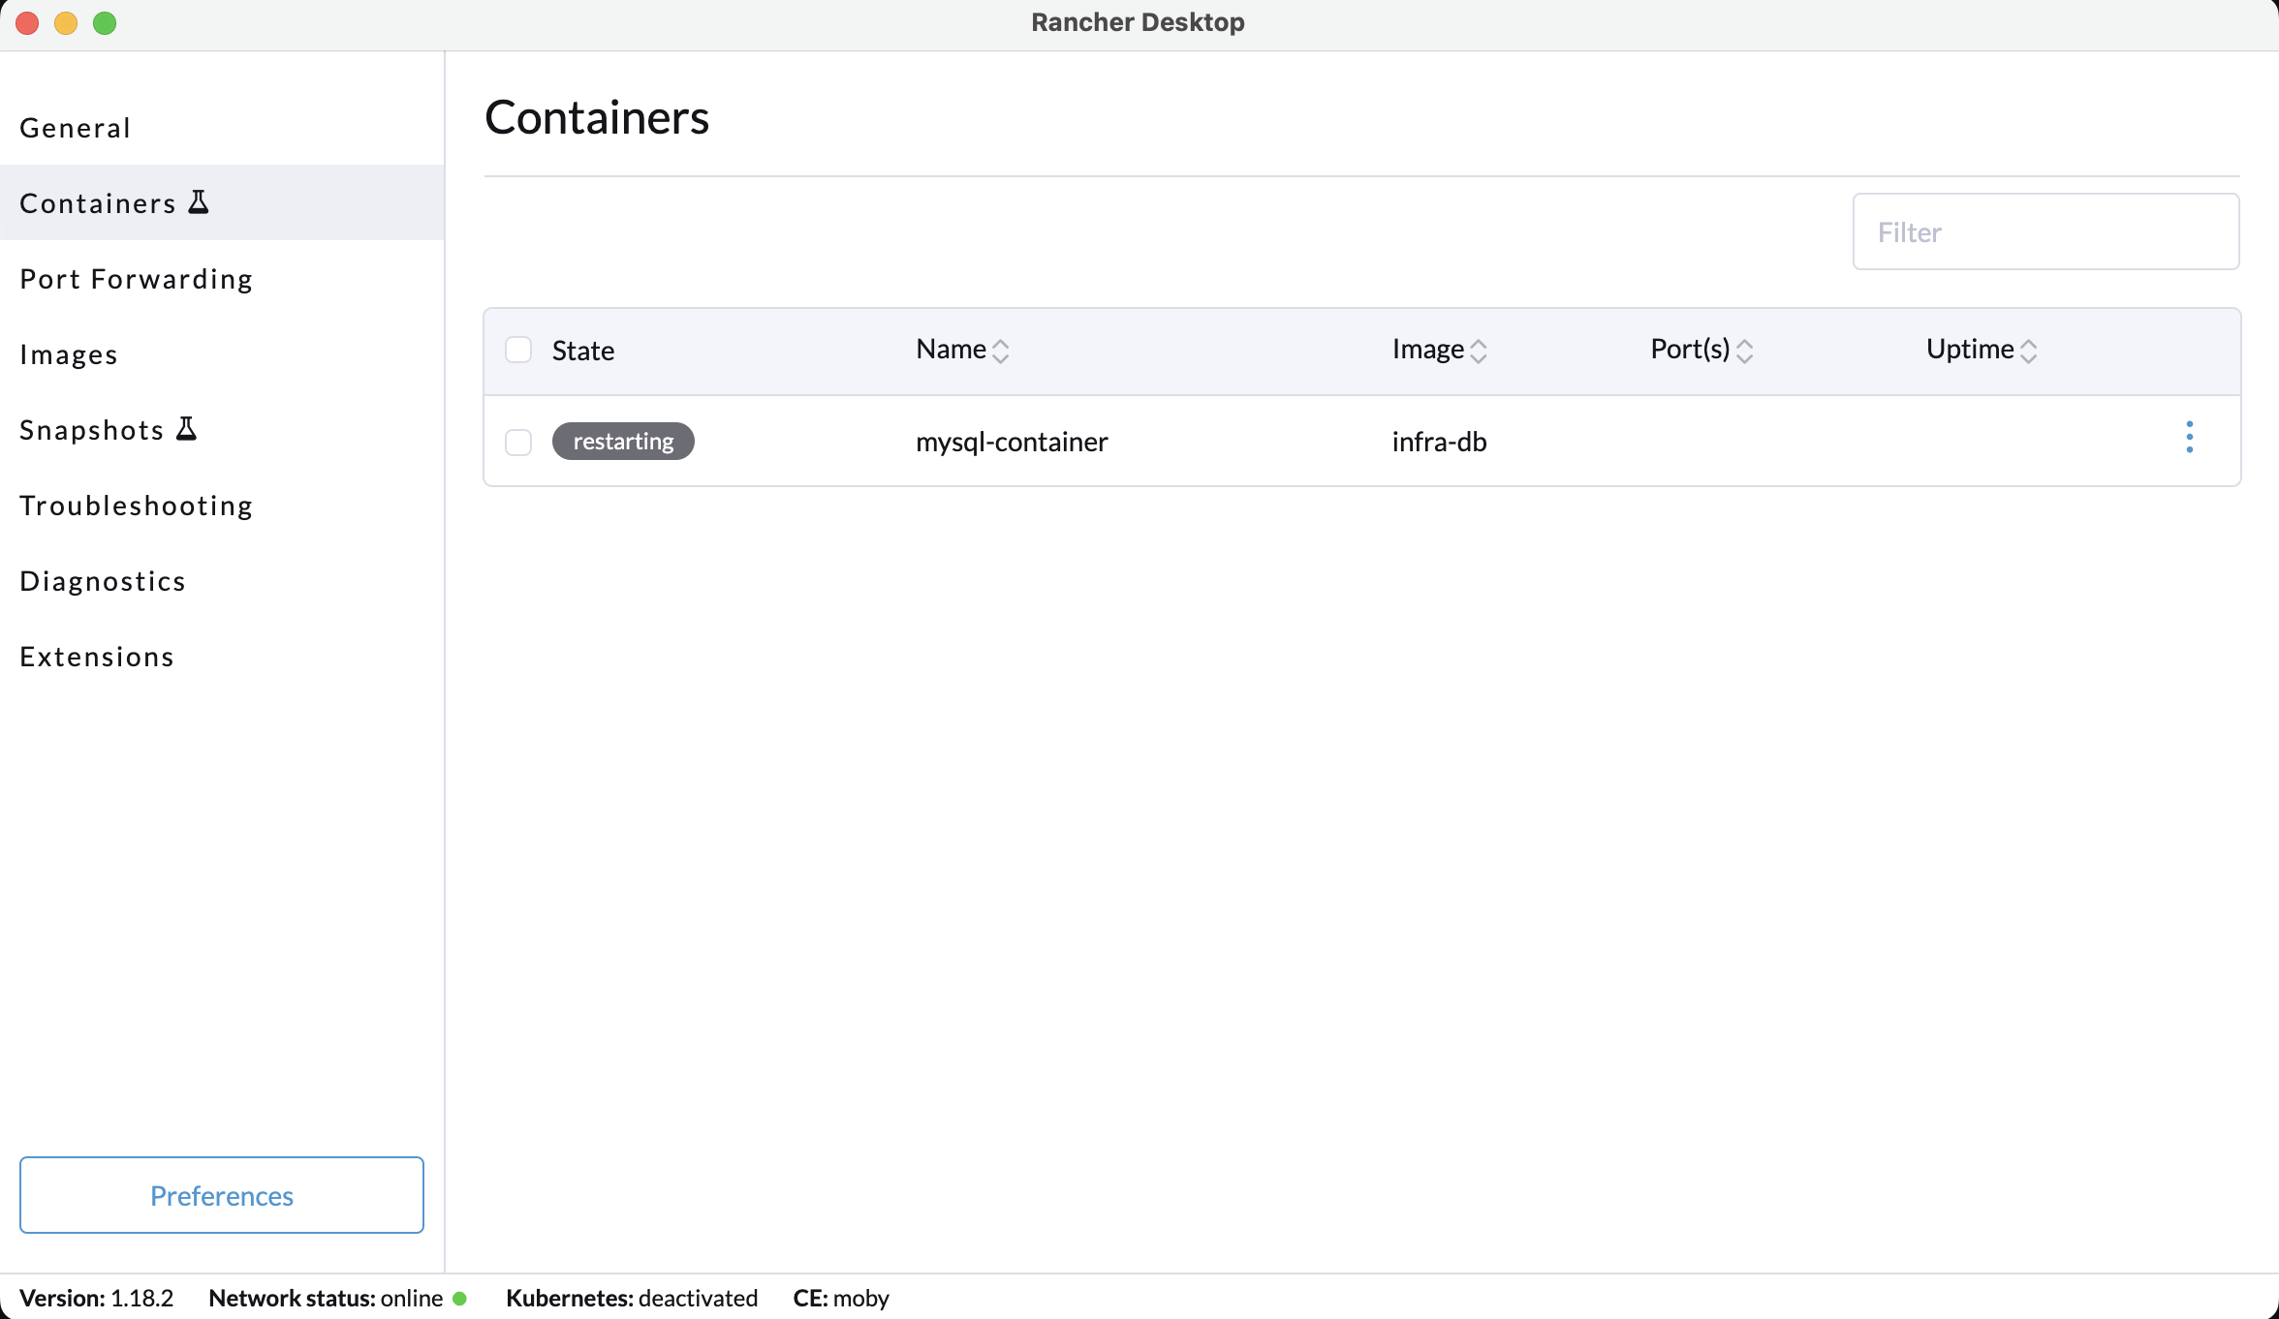
Task: Click the Preferences button
Action: 221,1195
